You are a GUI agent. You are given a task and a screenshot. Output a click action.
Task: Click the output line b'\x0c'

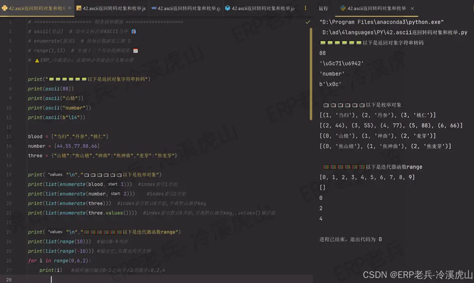point(330,84)
